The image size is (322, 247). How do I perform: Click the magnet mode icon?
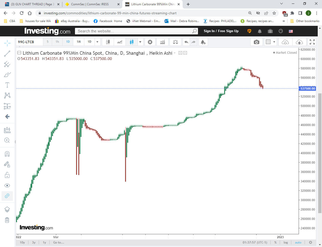tap(7, 154)
